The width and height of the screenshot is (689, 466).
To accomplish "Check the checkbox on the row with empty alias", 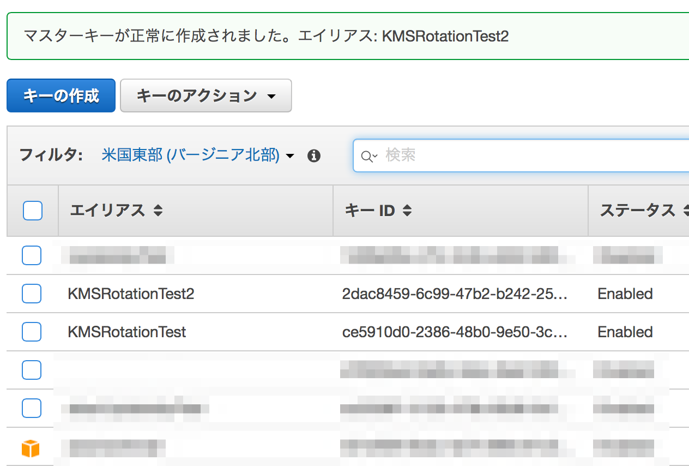I will coord(32,370).
